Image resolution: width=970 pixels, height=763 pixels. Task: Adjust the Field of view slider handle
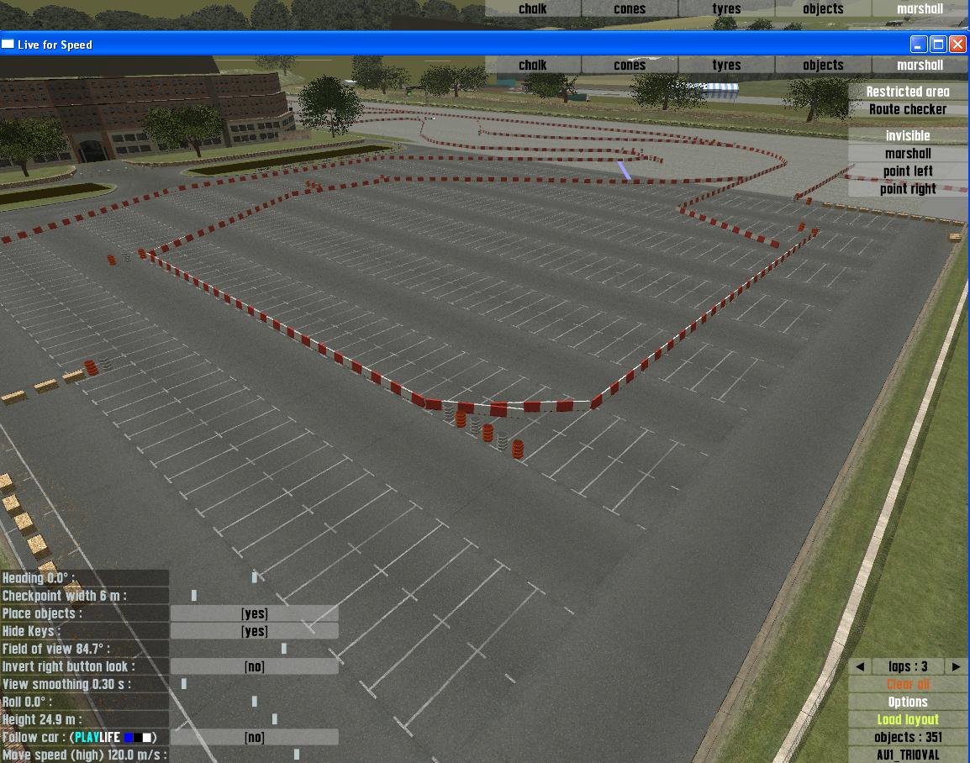click(x=284, y=649)
